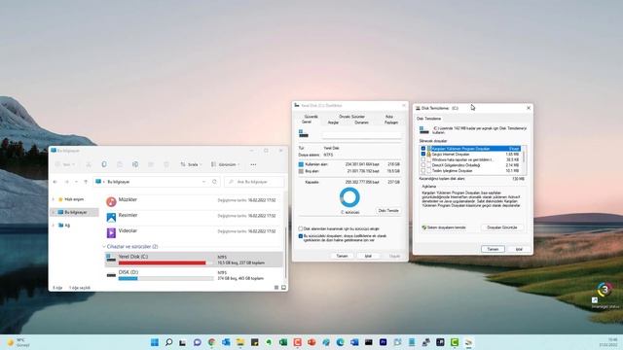The image size is (623, 350).
Task: Click the blue Kullanılan alan color square
Action: pos(301,164)
